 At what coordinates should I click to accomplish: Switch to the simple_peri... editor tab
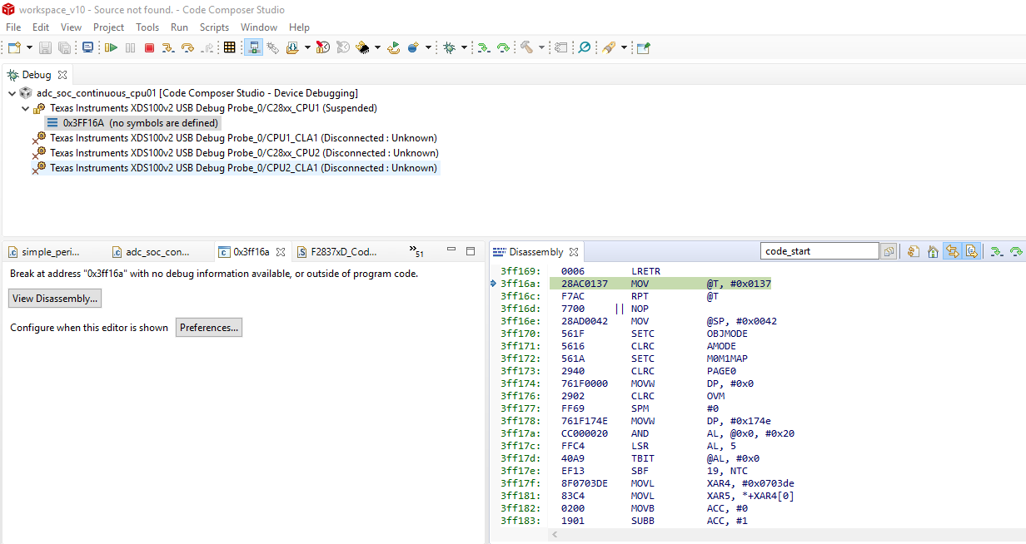click(50, 251)
